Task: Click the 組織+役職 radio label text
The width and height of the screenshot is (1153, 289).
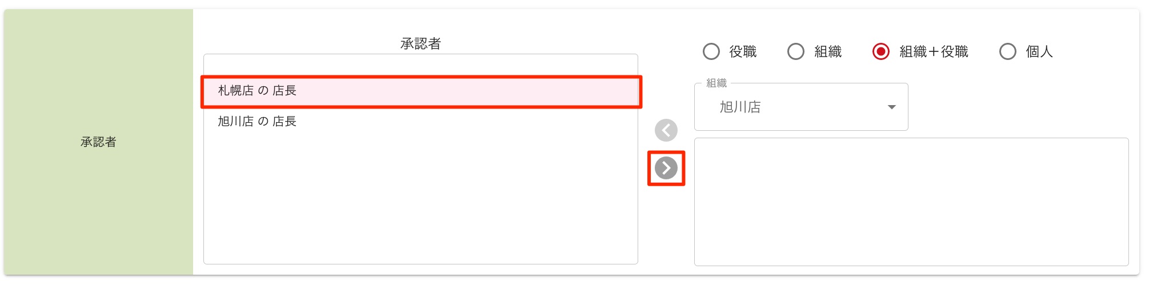Action: [934, 52]
